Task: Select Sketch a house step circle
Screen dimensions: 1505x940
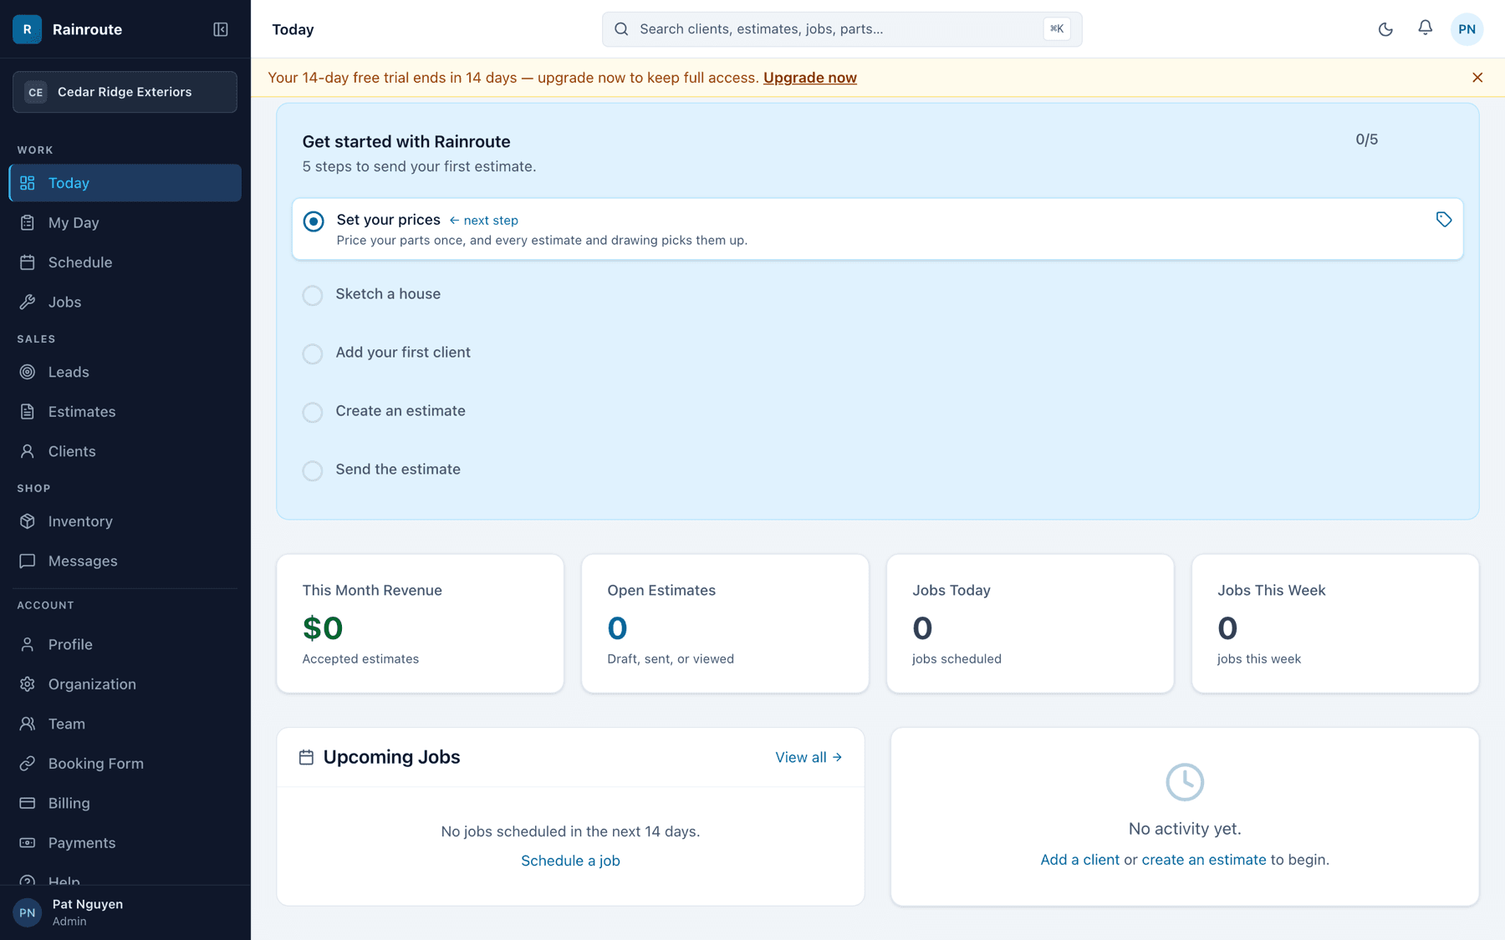Action: (313, 295)
